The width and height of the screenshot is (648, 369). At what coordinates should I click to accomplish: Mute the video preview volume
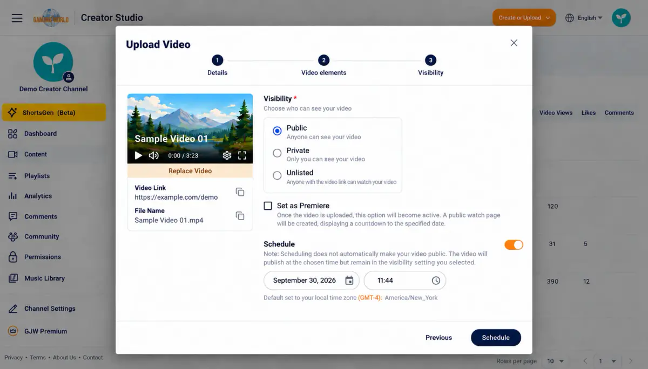[x=154, y=155]
